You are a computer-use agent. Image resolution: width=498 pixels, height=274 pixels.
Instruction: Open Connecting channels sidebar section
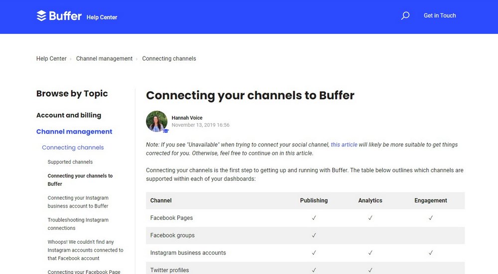(73, 147)
